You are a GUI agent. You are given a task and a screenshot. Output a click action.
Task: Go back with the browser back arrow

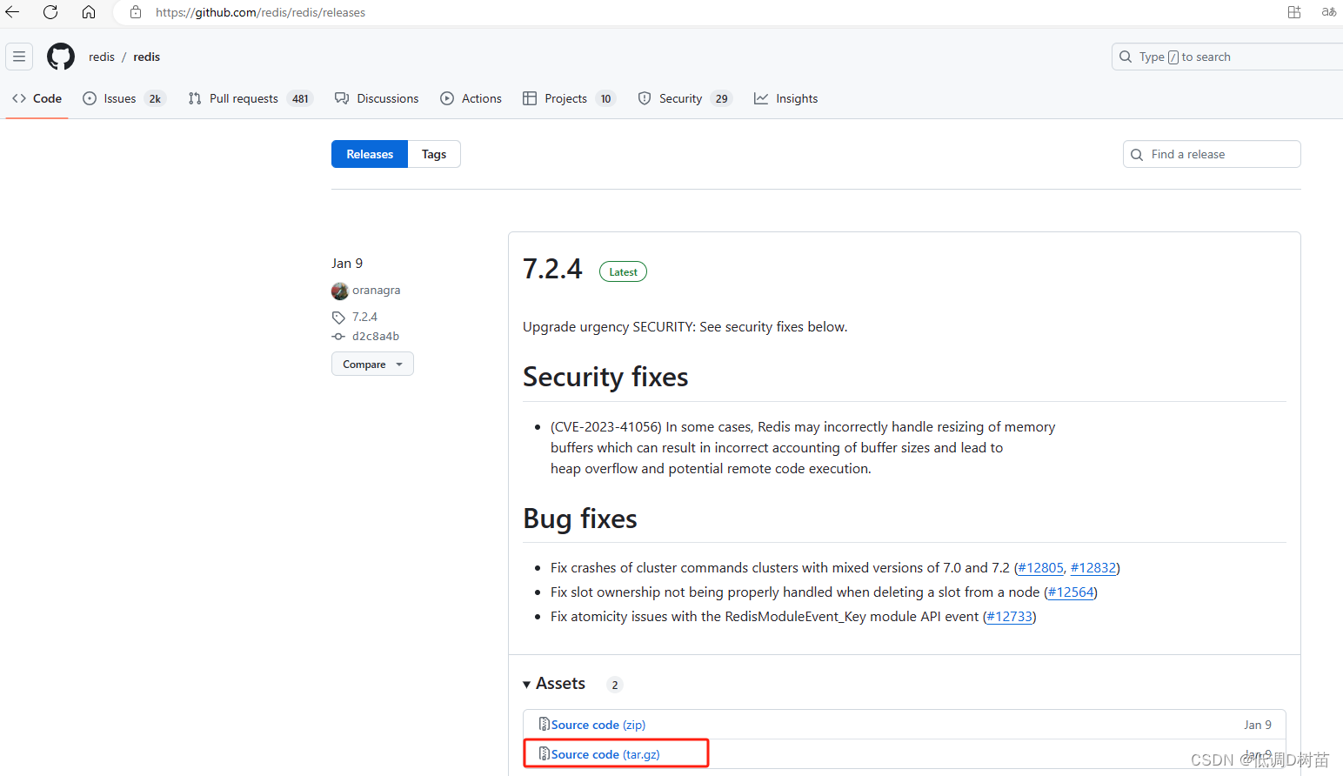[12, 12]
